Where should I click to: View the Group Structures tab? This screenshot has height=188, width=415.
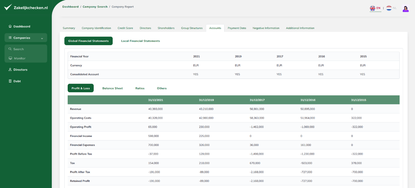click(192, 28)
